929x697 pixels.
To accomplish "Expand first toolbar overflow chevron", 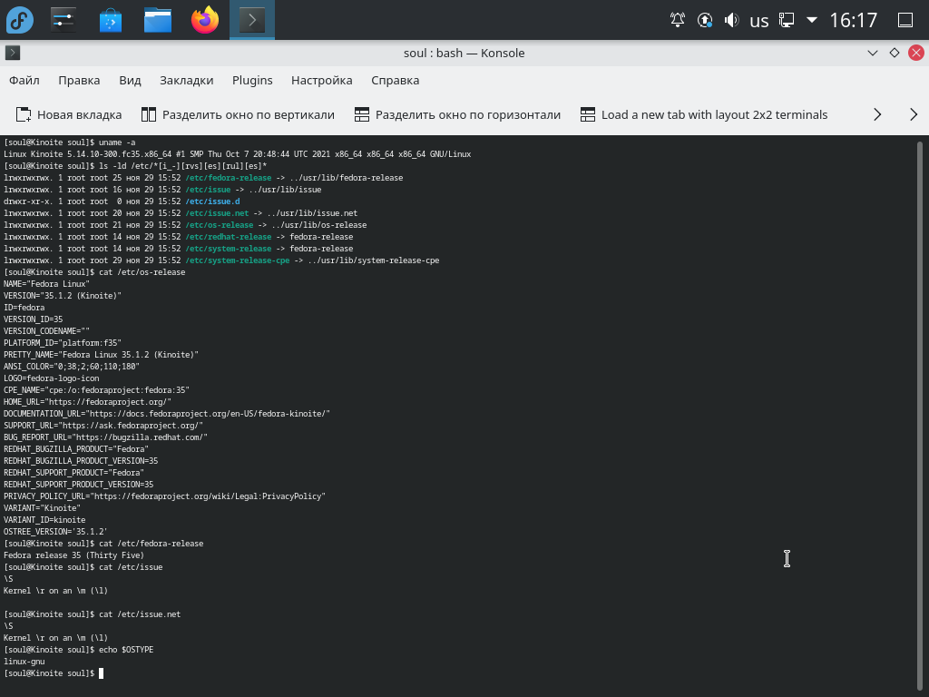I will click(877, 114).
